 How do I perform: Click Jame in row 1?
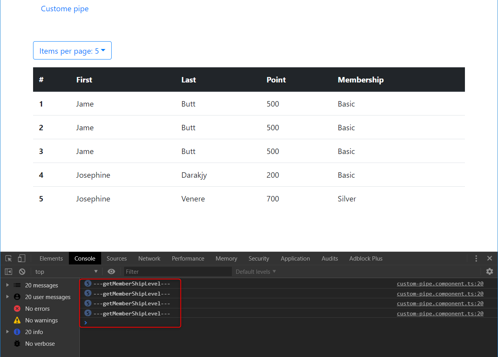(85, 104)
